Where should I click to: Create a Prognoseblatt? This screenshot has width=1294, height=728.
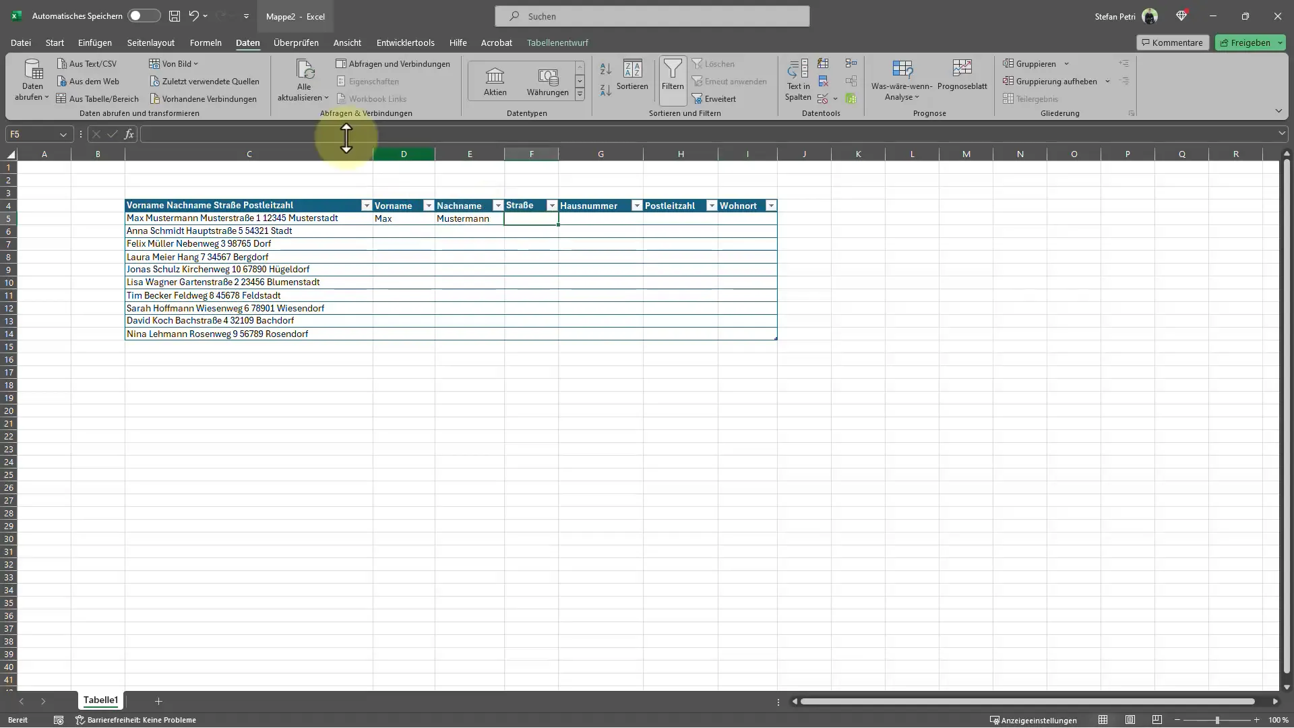point(962,74)
